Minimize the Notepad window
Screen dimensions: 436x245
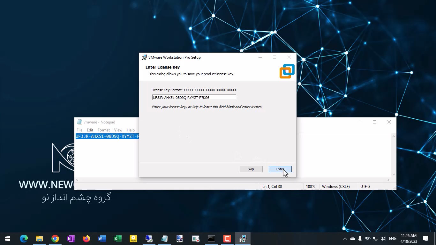click(360, 122)
